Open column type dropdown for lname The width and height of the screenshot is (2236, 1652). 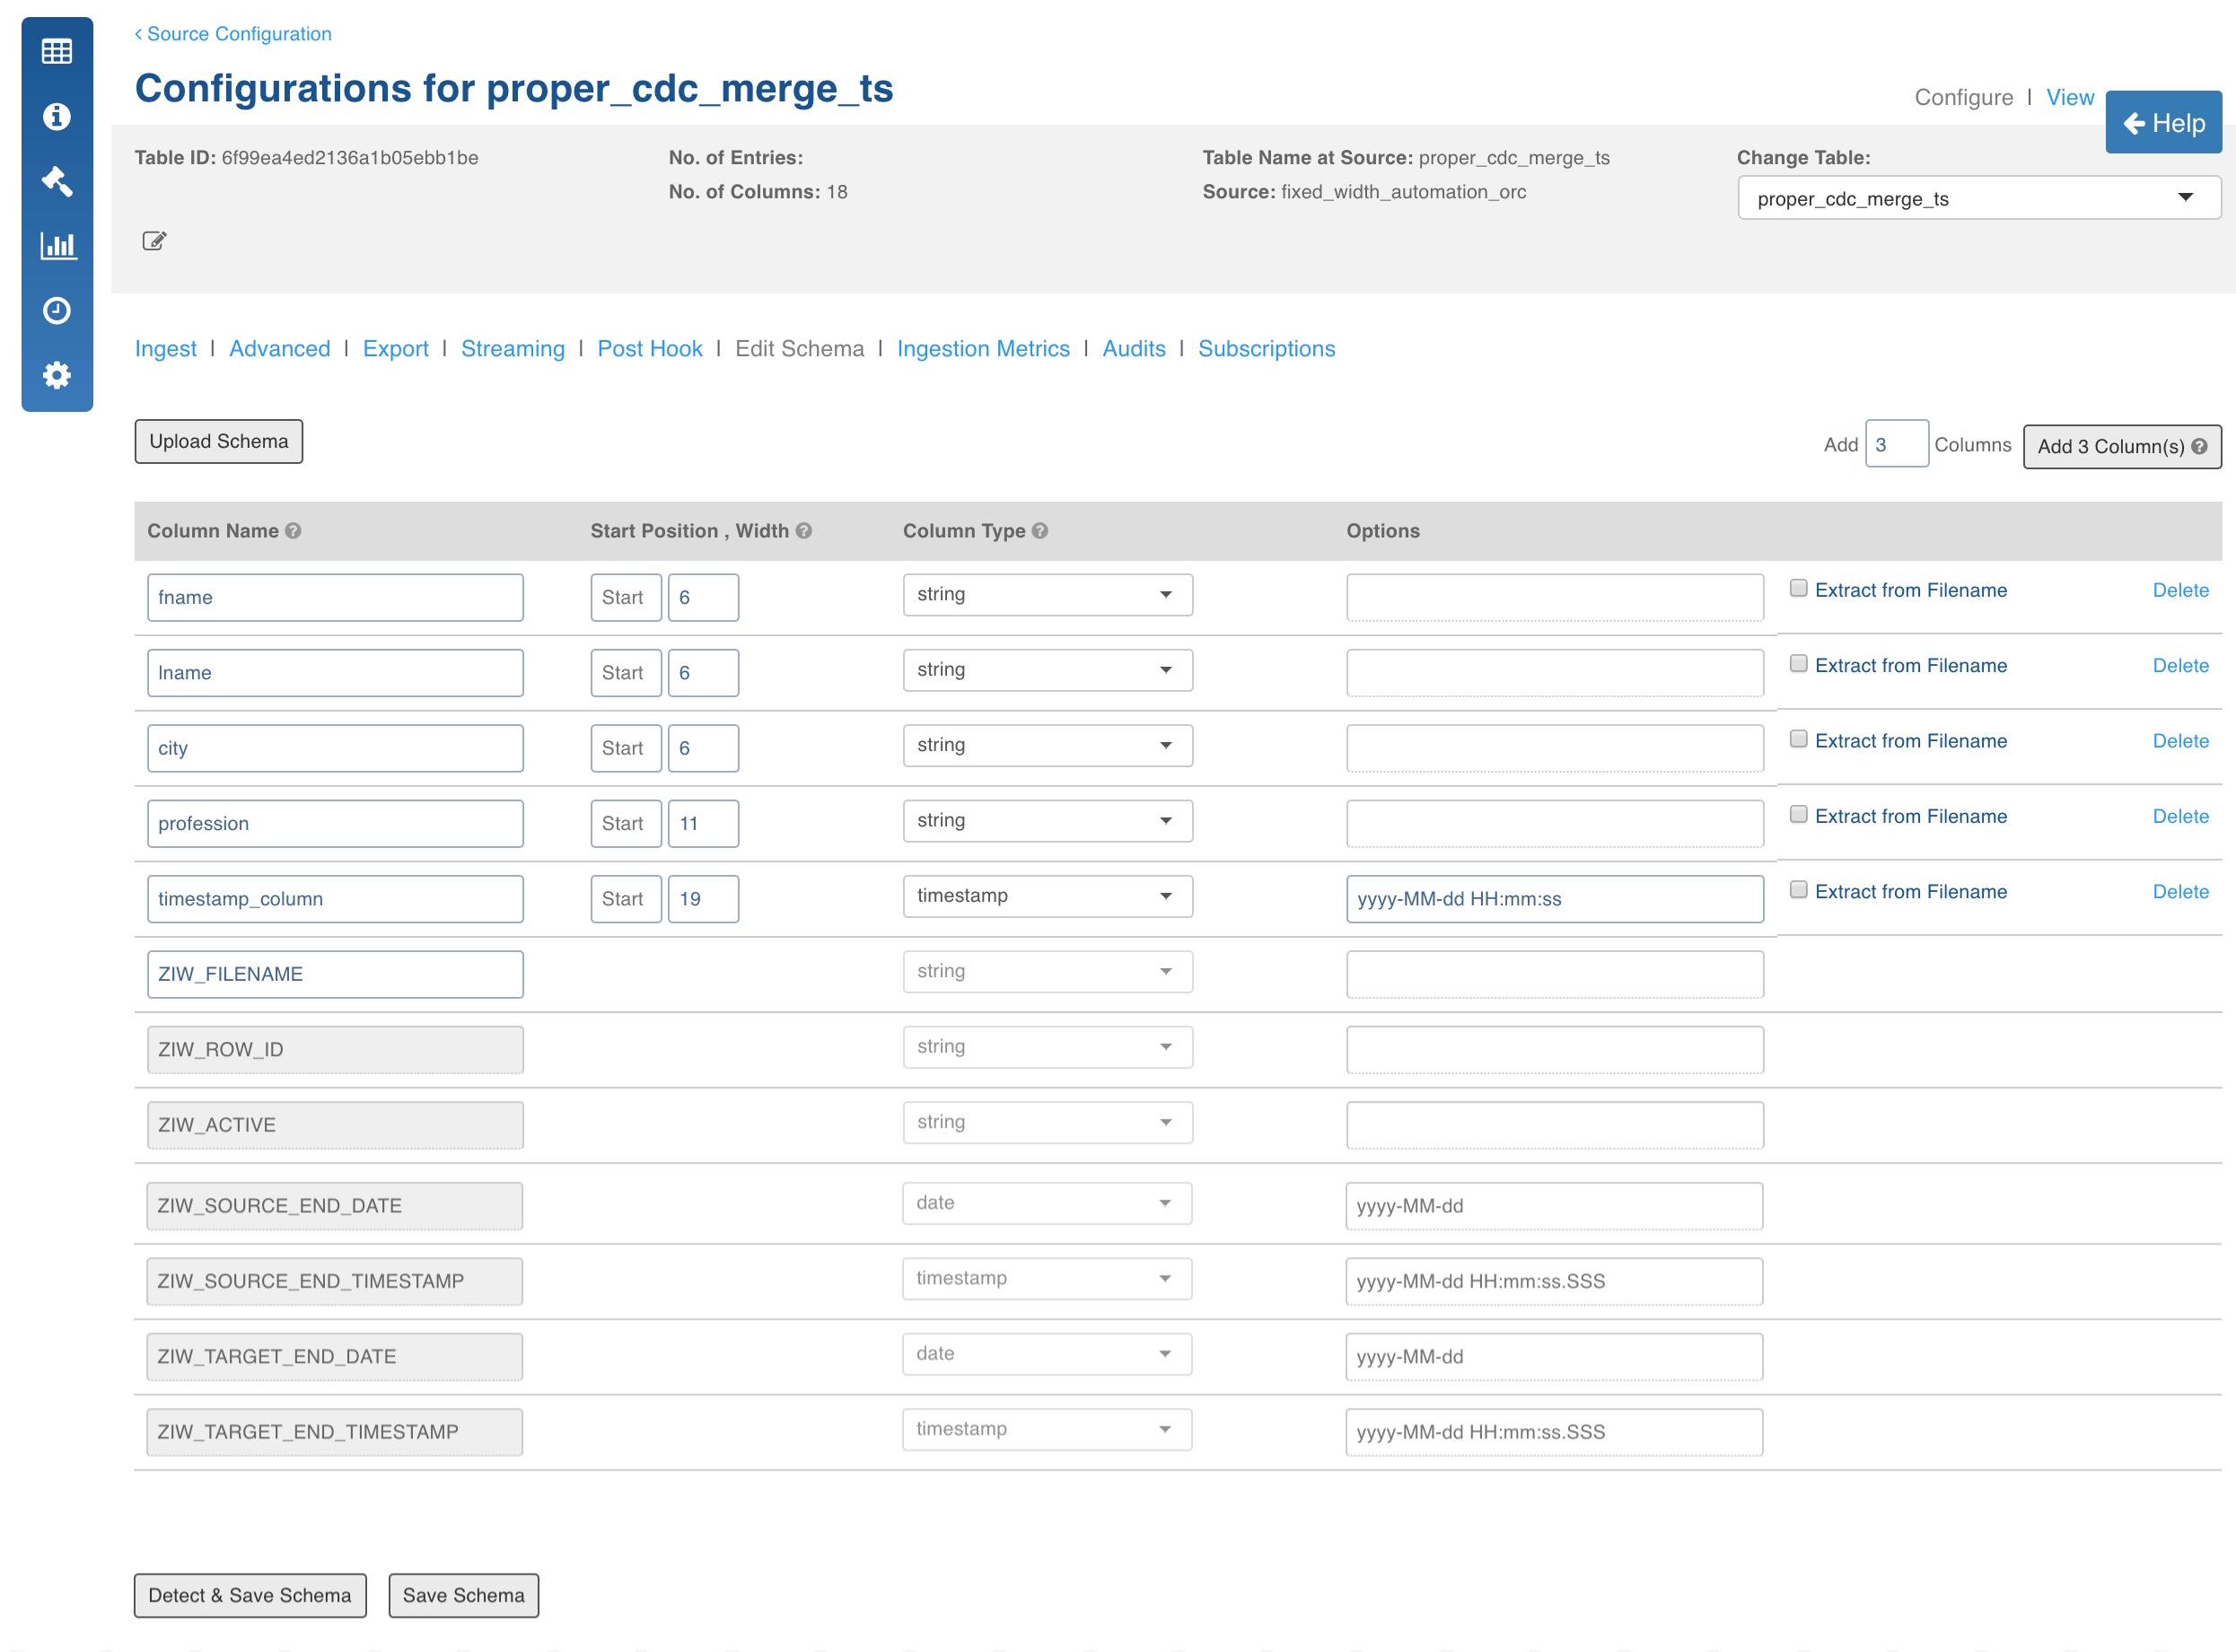point(1048,670)
